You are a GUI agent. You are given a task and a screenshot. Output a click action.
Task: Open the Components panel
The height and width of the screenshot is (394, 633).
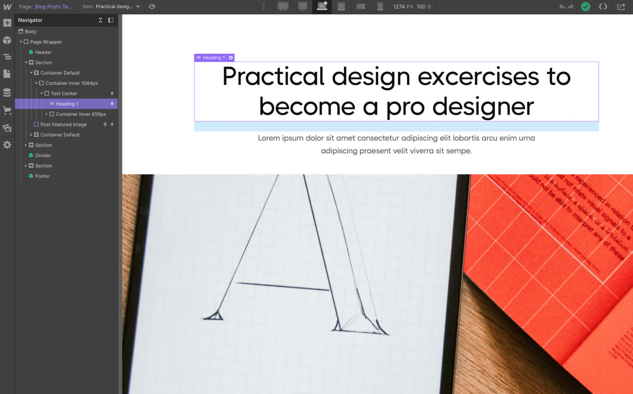(7, 40)
